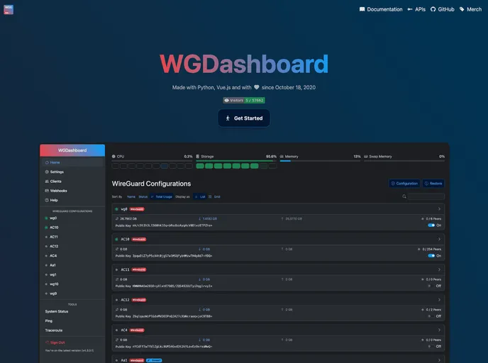Click the Storage usage progress bar
Screen dimensions: 488x363
click(x=236, y=161)
